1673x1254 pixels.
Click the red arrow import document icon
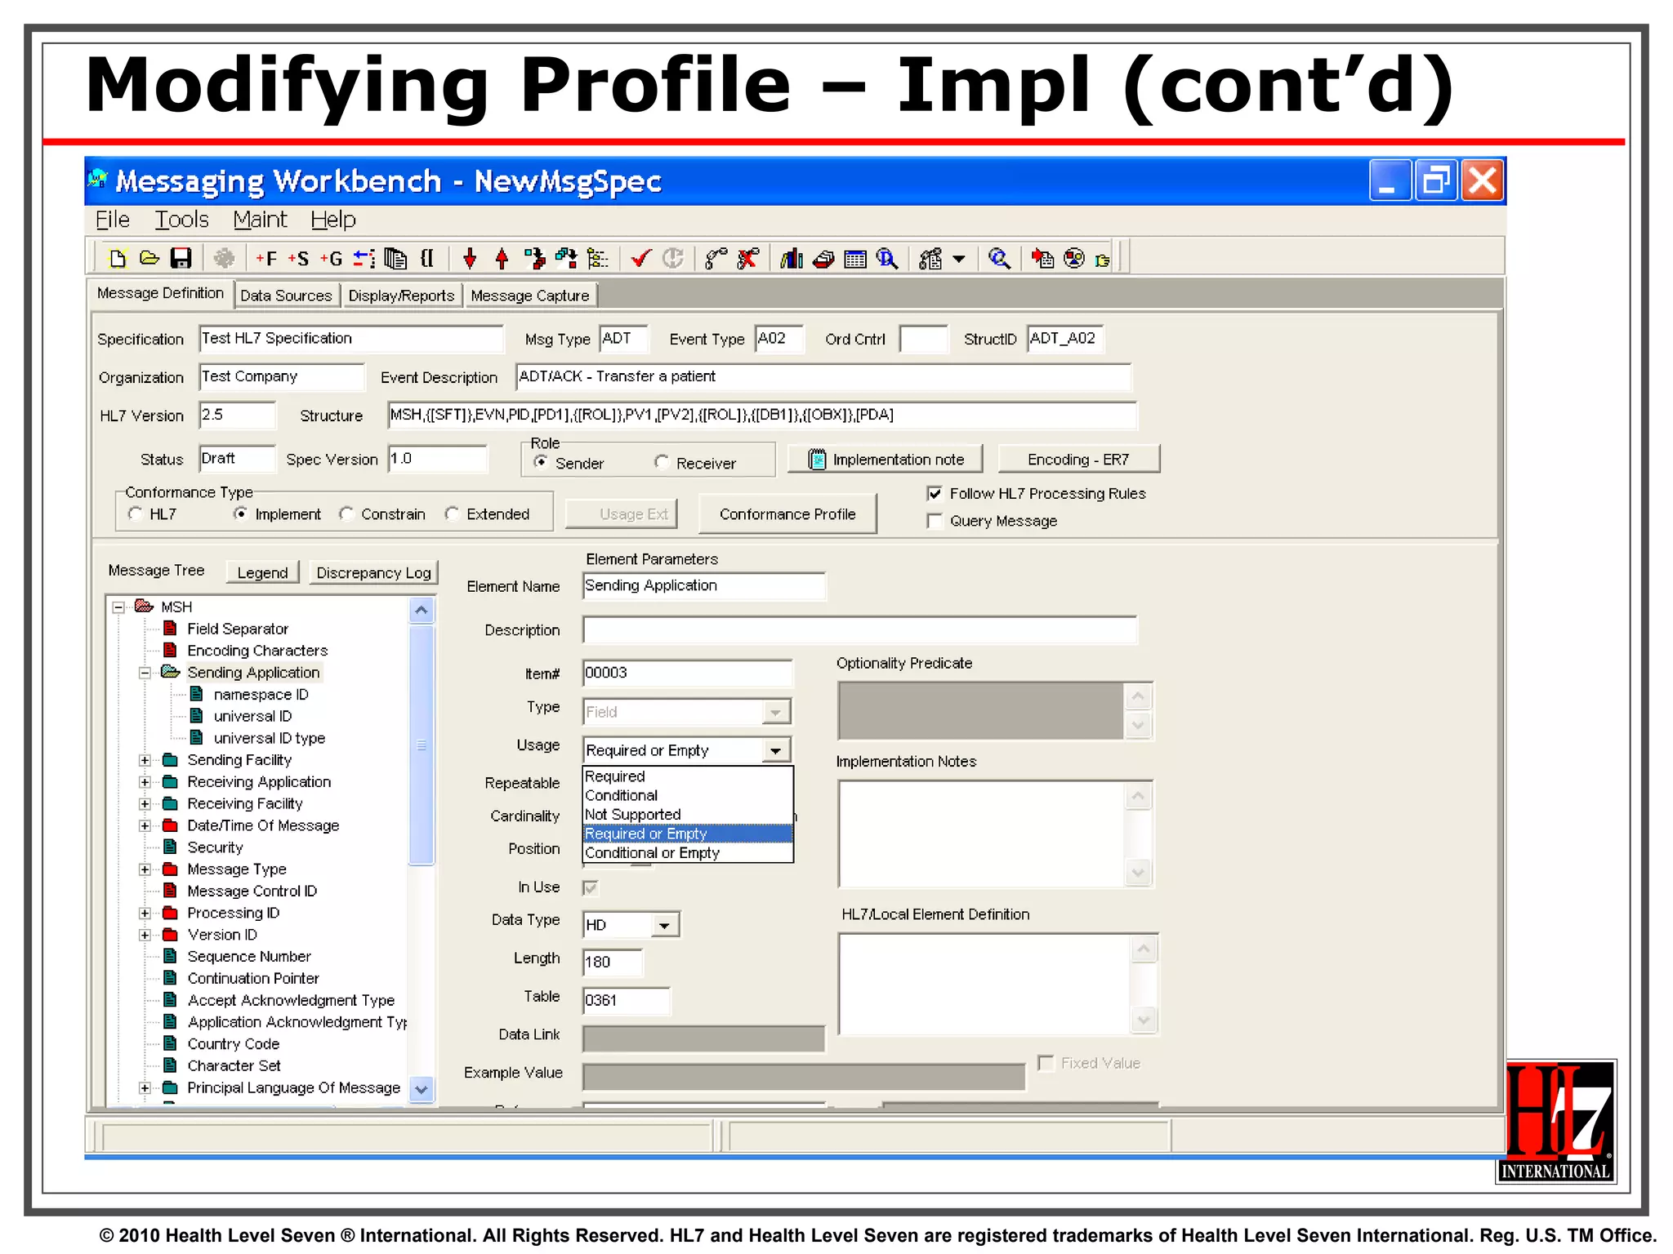pyautogui.click(x=1042, y=259)
